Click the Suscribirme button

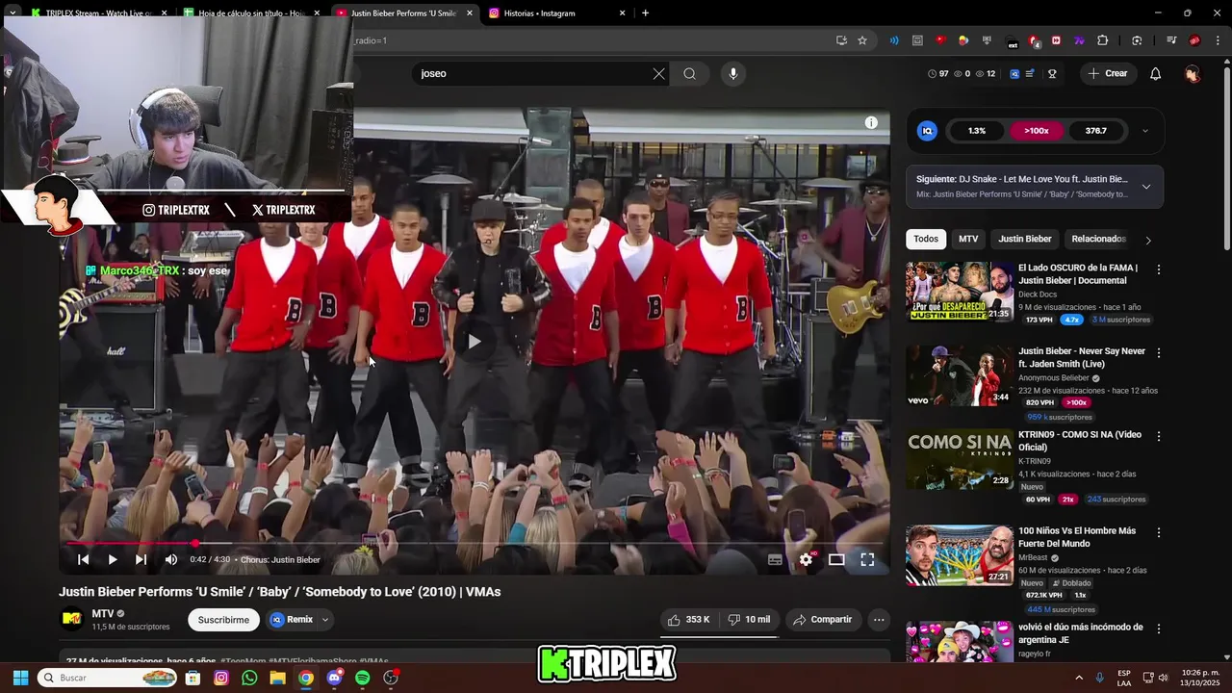pos(223,620)
